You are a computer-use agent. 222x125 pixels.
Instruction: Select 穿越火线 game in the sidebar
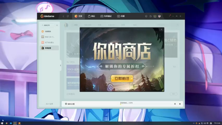49,37
